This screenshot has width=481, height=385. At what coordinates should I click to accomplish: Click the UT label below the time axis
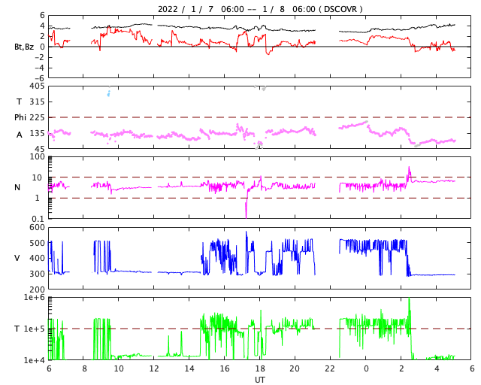259,380
